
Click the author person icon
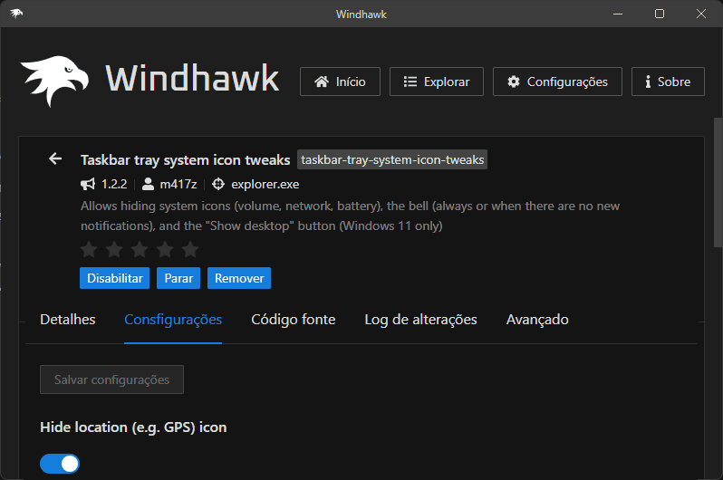click(148, 185)
